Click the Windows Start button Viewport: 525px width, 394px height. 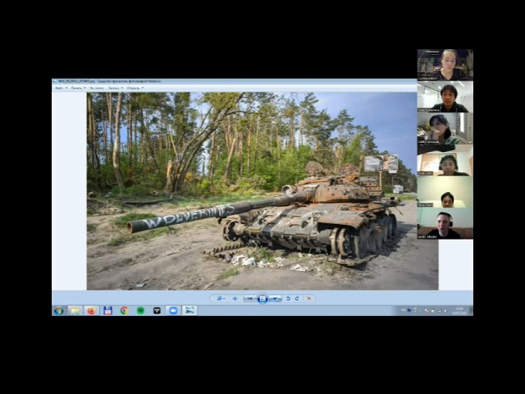pyautogui.click(x=58, y=310)
